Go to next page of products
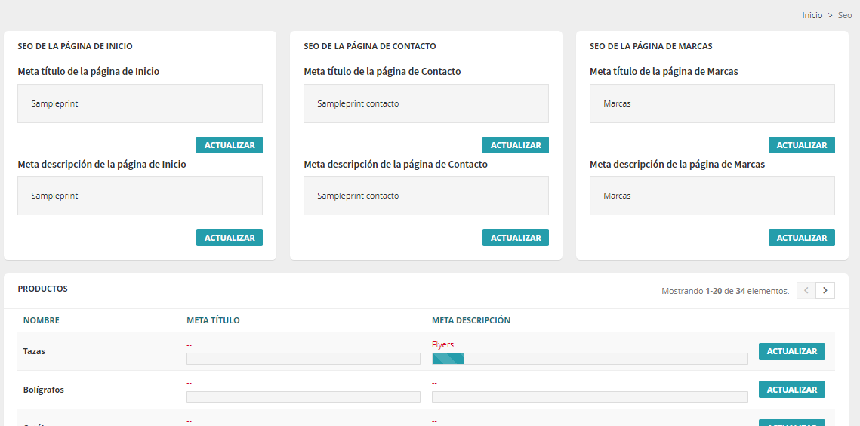This screenshot has width=860, height=426. (x=825, y=291)
